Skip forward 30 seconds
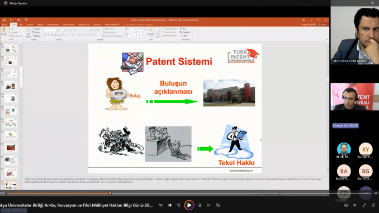Viewport: 379px width, 213px height. [200, 205]
